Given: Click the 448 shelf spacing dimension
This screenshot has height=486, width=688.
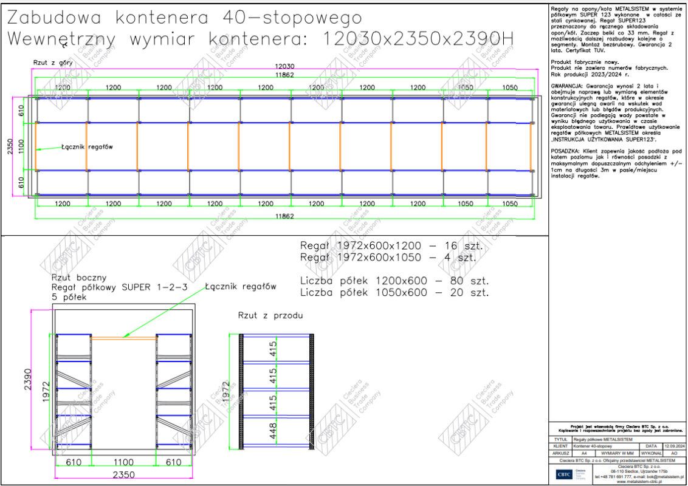Looking at the screenshot, I should [x=273, y=431].
